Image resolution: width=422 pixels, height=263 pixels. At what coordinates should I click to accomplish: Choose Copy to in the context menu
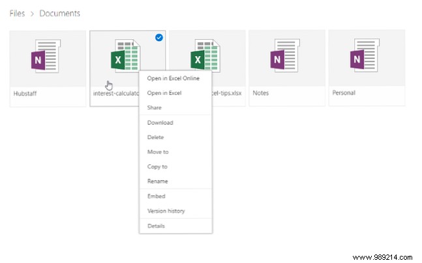[x=157, y=166]
